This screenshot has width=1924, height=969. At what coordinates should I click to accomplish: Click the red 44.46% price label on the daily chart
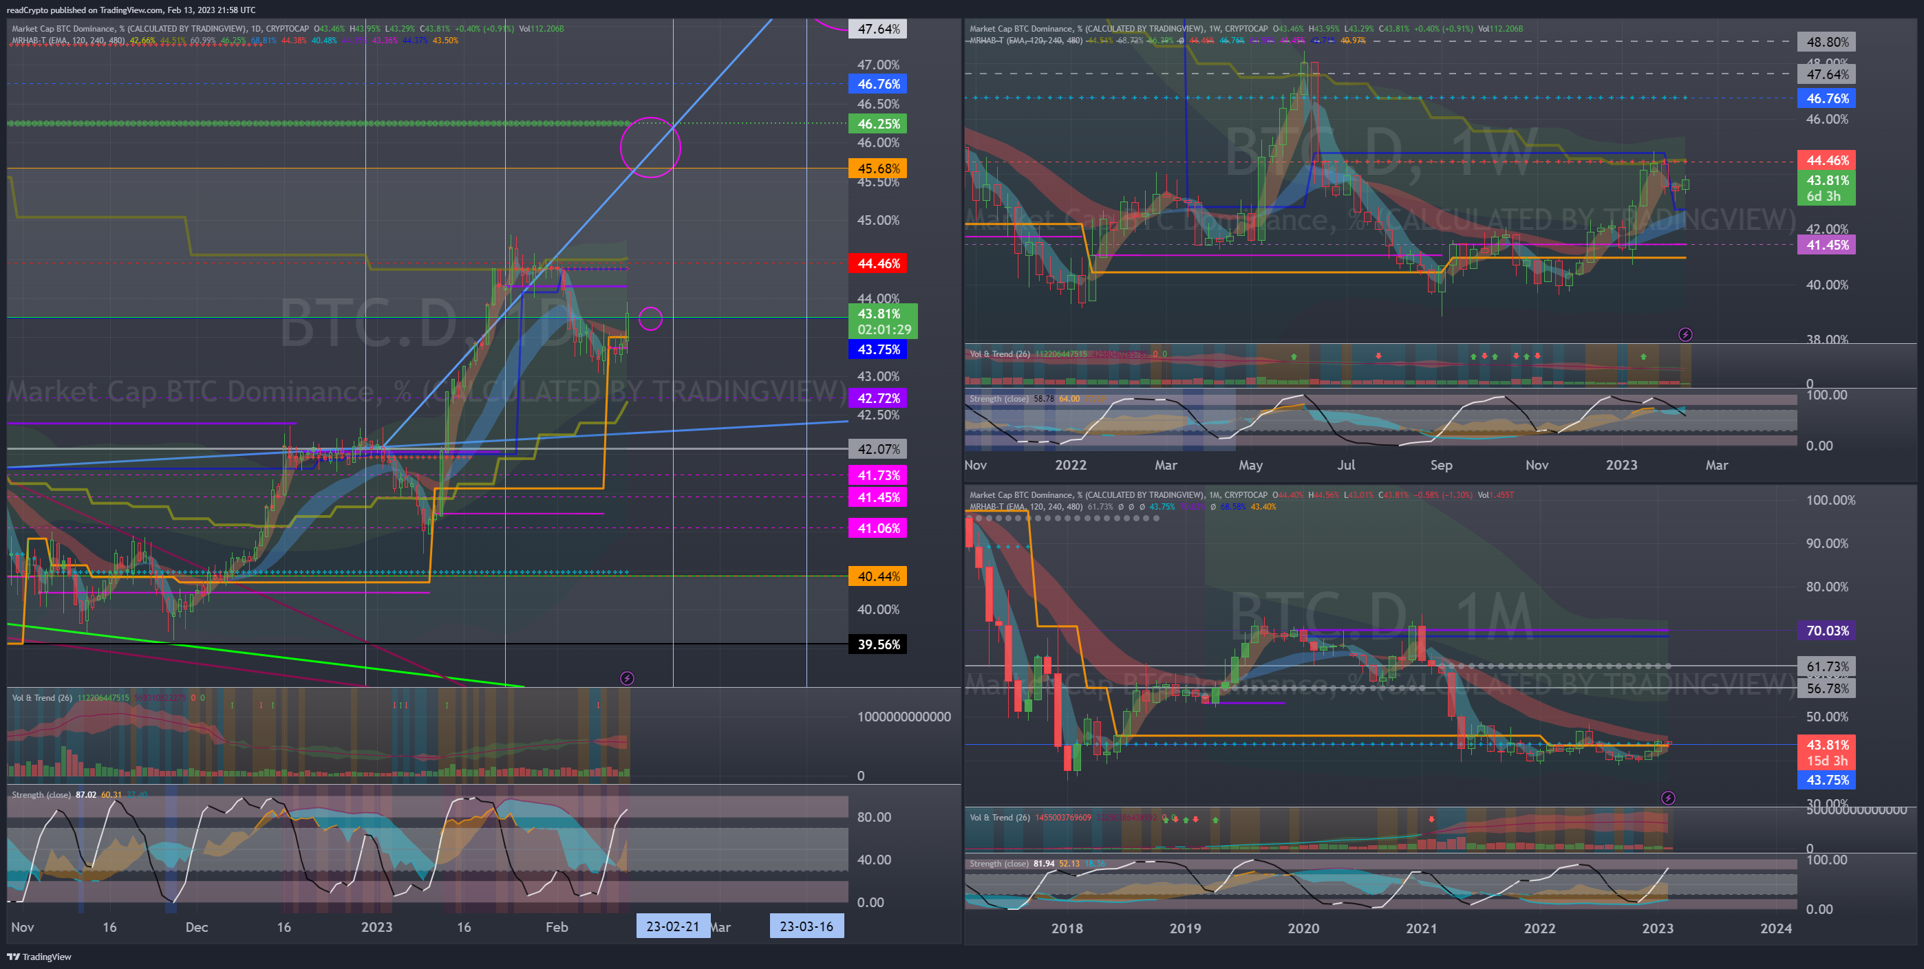pos(877,263)
